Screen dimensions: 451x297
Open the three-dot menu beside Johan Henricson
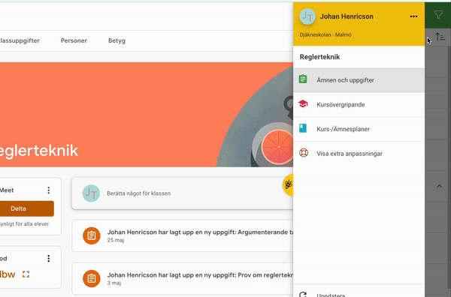pos(413,16)
